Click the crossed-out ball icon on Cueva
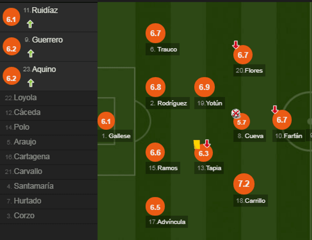The height and width of the screenshot is (240, 312). pyautogui.click(x=236, y=113)
